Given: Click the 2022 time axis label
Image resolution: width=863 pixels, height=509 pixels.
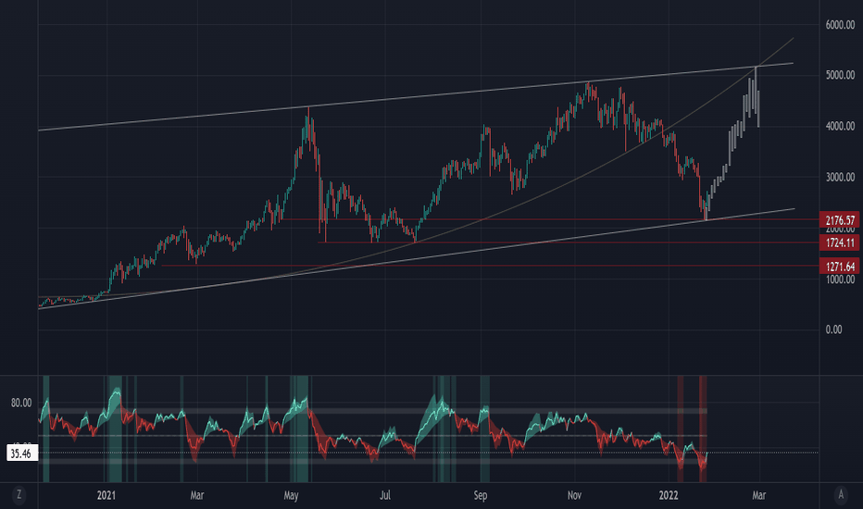Looking at the screenshot, I should [669, 495].
